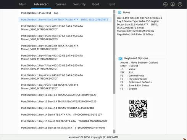Select Bay:15 TOSHIBA MG08ADA800E drive
The width and height of the screenshot is (187, 140).
(x=64, y=121)
